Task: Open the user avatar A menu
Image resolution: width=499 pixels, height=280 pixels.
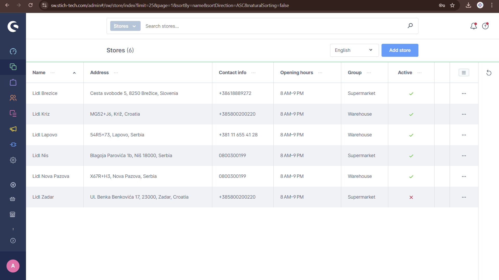Action: click(x=13, y=266)
